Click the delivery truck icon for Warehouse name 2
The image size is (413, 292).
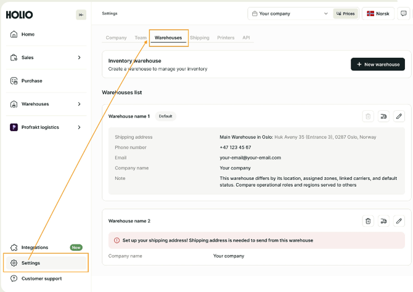tap(383, 221)
